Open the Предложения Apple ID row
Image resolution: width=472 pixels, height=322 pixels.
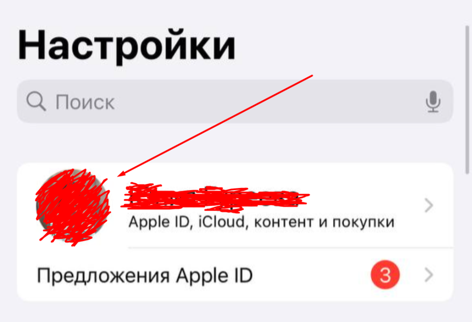point(235,275)
